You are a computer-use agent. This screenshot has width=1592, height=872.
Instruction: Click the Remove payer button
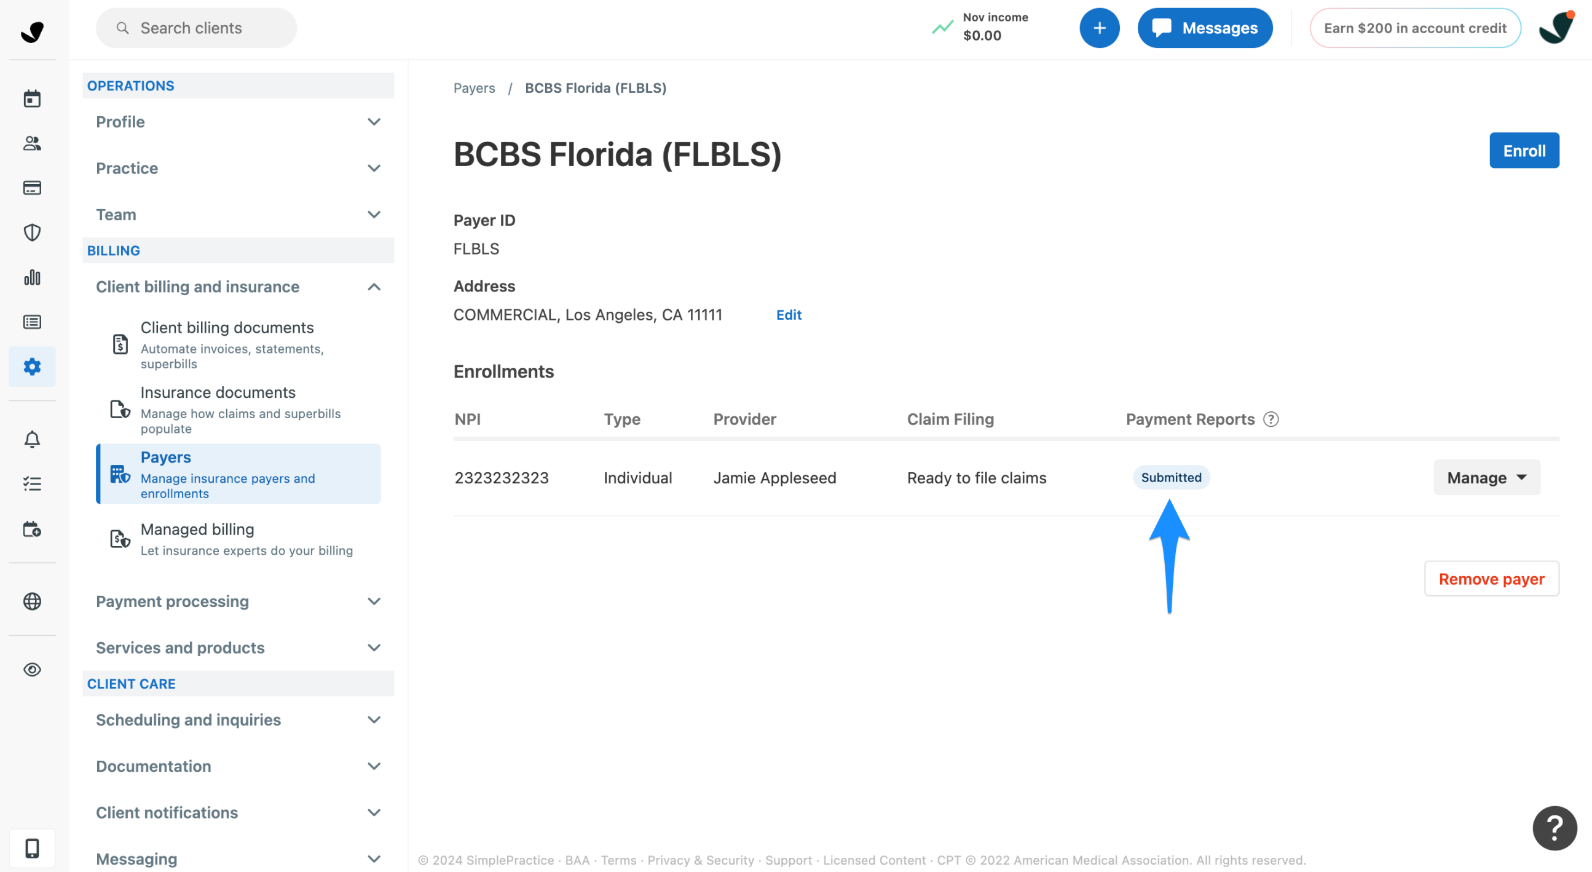click(x=1491, y=579)
